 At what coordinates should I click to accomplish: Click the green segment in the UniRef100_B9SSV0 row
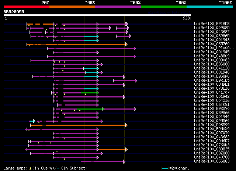(x=90, y=109)
